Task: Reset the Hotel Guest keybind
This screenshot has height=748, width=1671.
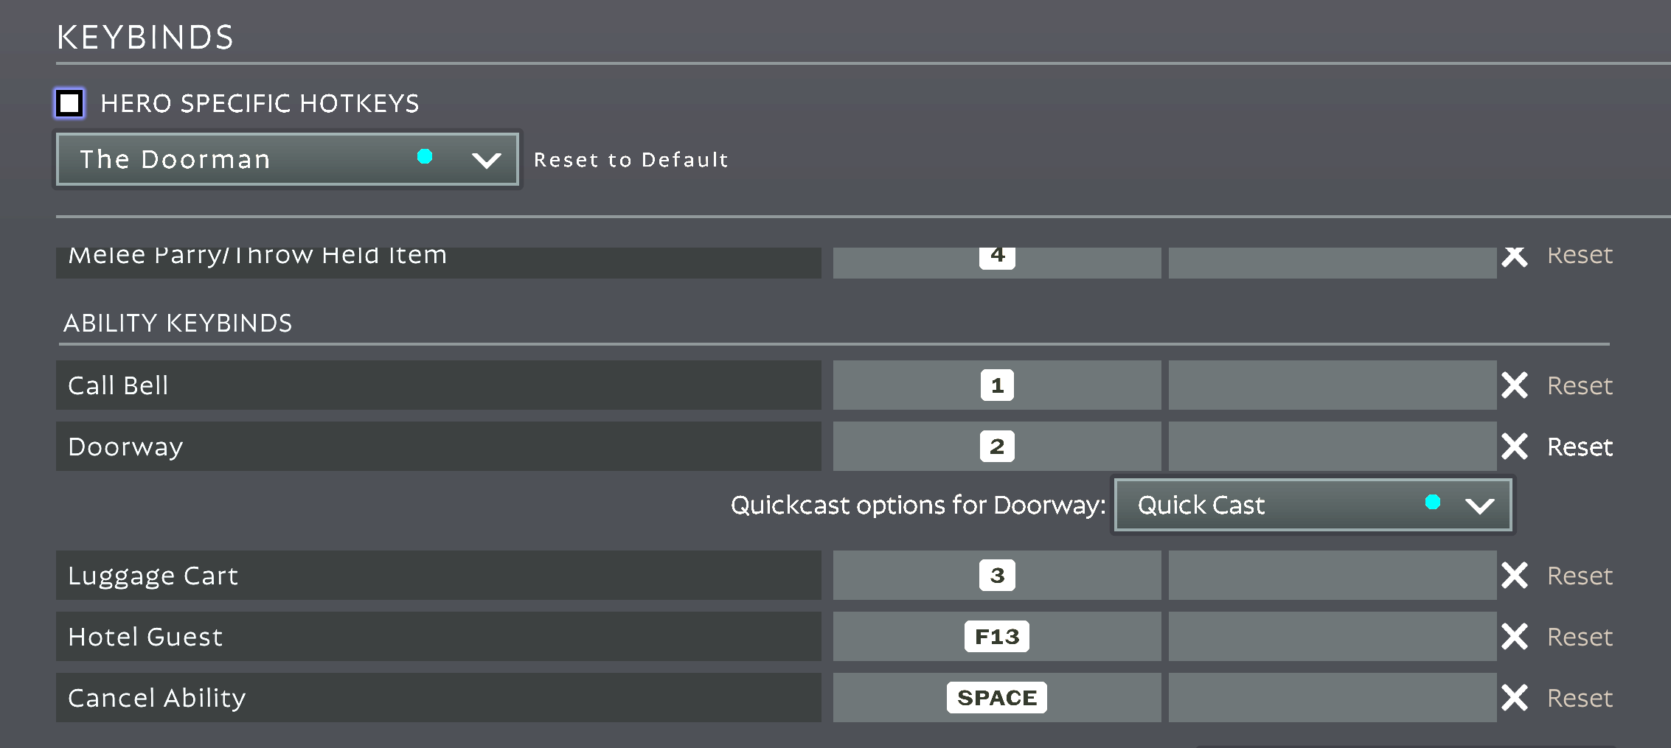Action: click(1580, 637)
